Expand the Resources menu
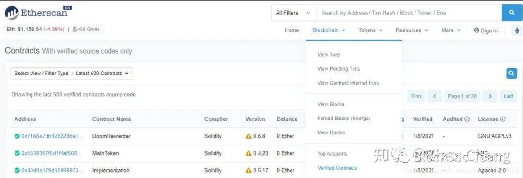The width and height of the screenshot is (523, 178). [412, 30]
